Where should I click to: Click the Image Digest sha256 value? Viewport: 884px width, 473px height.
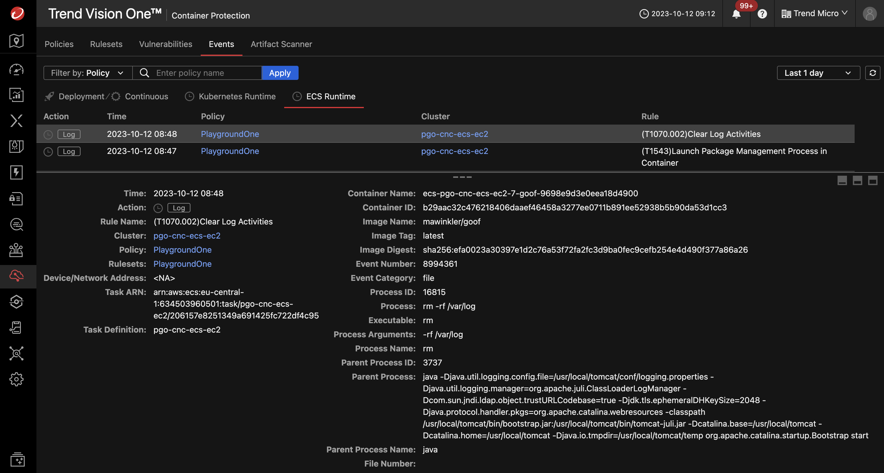585,250
